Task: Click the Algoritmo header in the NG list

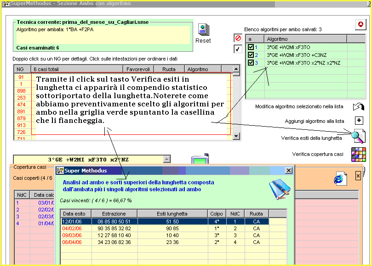Action: 203,69
